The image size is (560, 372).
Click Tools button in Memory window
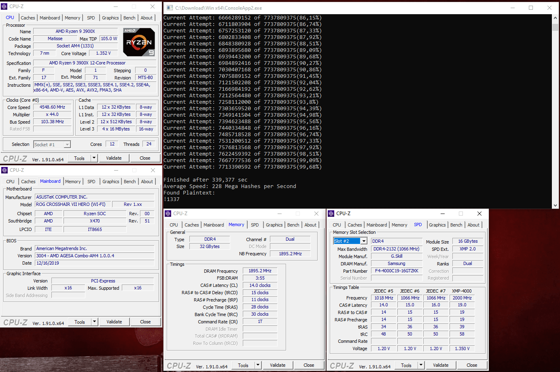243,365
